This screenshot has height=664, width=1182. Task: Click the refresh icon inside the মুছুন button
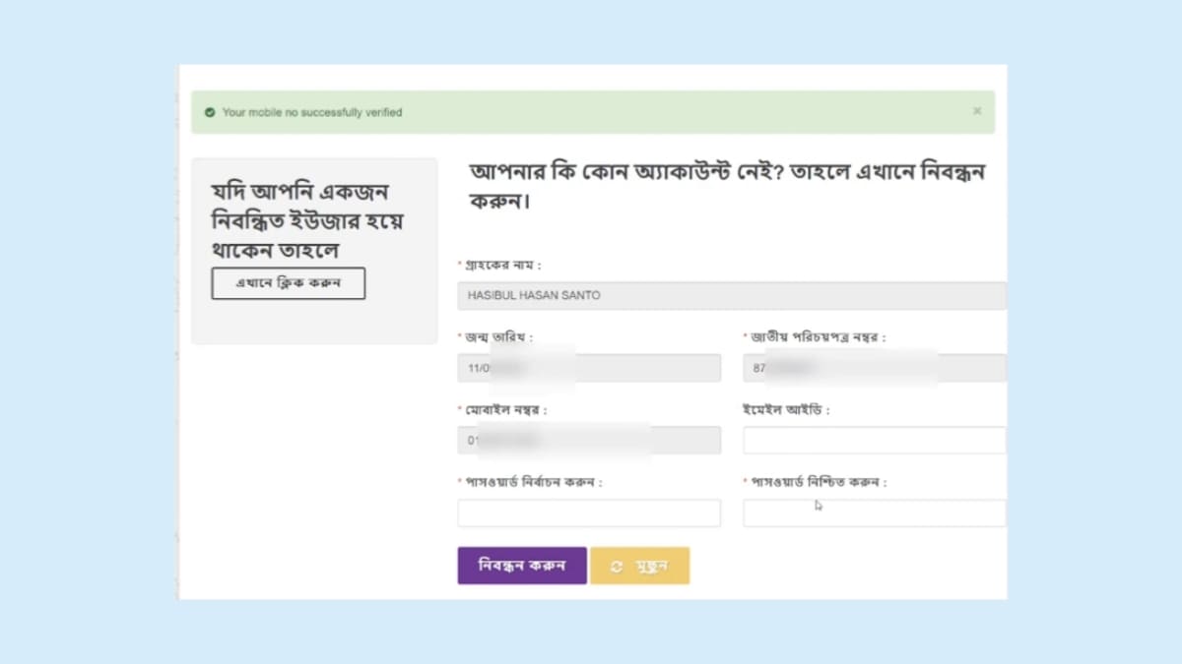click(617, 566)
